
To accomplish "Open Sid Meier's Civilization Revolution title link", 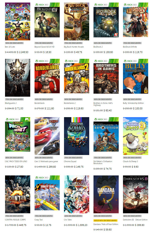I will [x=103, y=162].
